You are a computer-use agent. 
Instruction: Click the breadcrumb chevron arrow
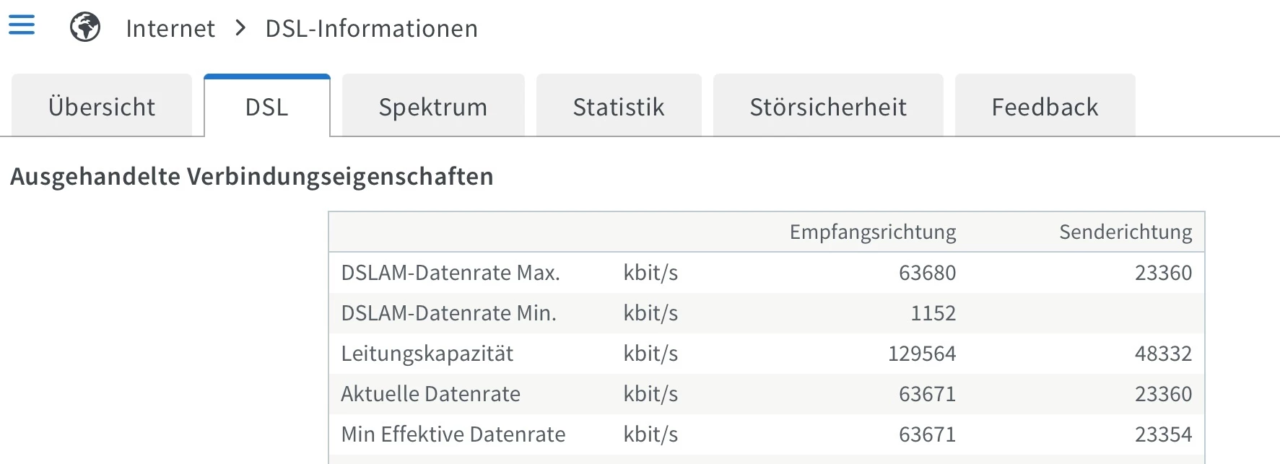[x=241, y=28]
